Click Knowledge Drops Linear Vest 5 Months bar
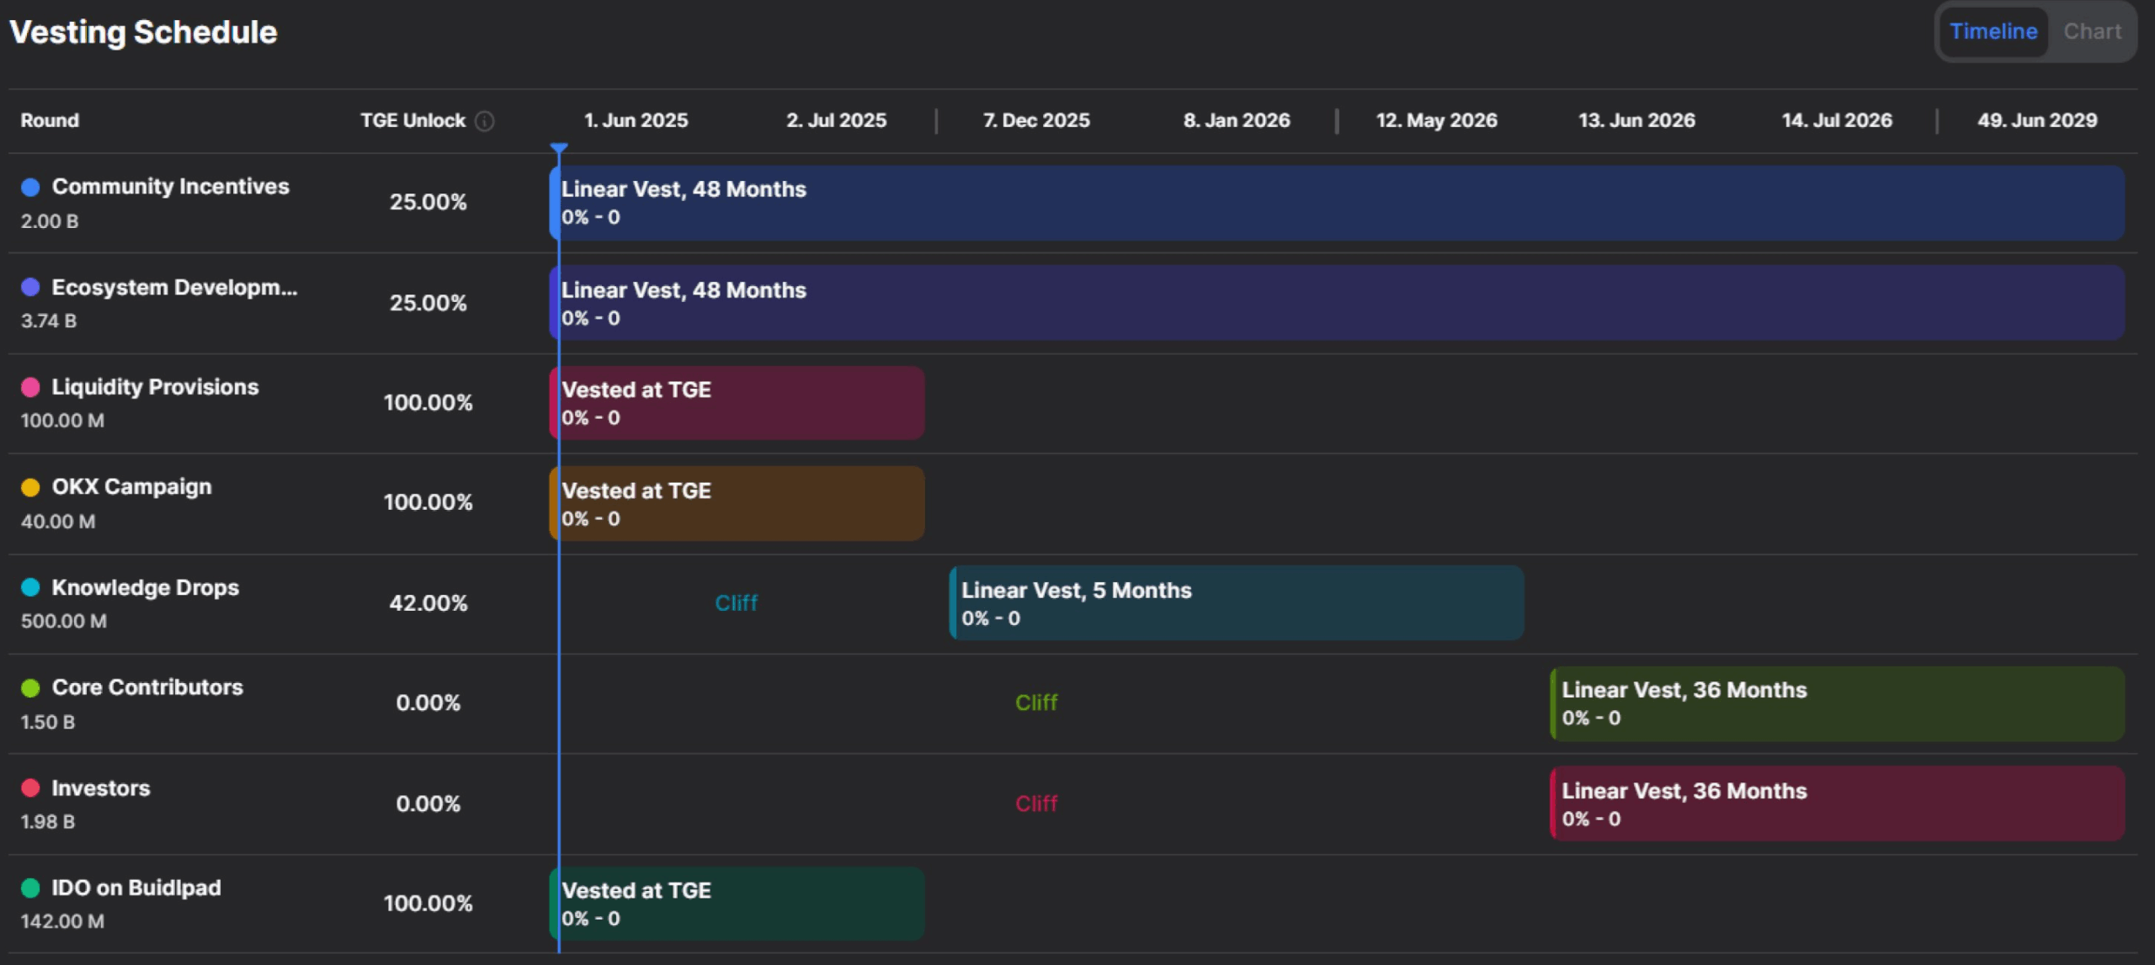The height and width of the screenshot is (965, 2155). point(1236,603)
